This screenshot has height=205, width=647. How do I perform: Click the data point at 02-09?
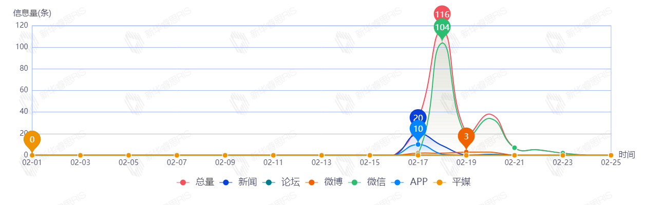point(225,155)
